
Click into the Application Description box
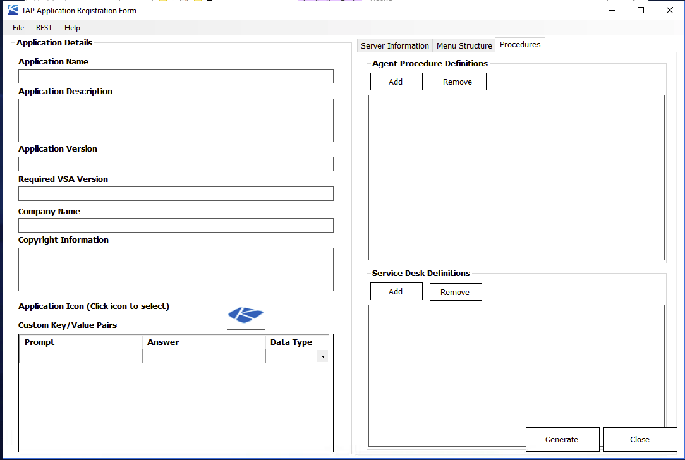176,120
